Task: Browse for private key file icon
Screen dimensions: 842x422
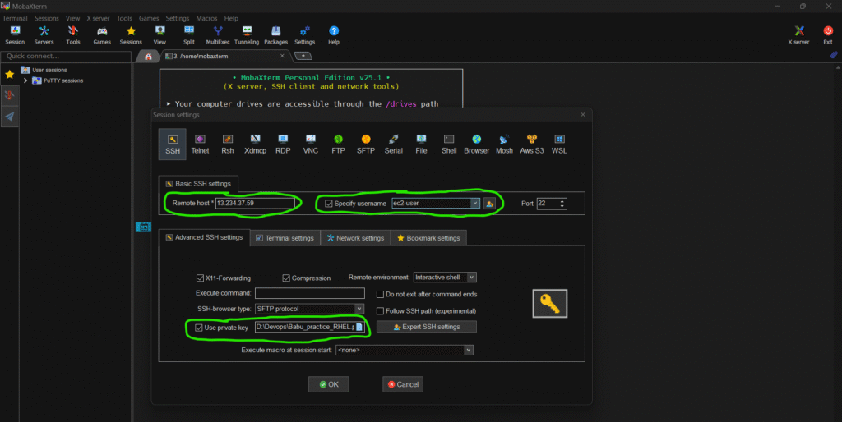Action: 359,328
